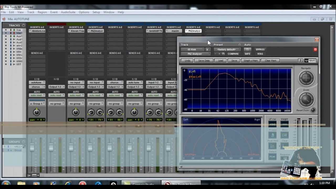
Task: Click the Detect PEAK button
Action: pyautogui.click(x=272, y=157)
